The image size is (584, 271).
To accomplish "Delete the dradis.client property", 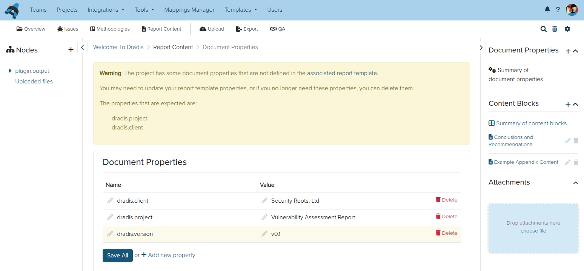I will click(447, 200).
